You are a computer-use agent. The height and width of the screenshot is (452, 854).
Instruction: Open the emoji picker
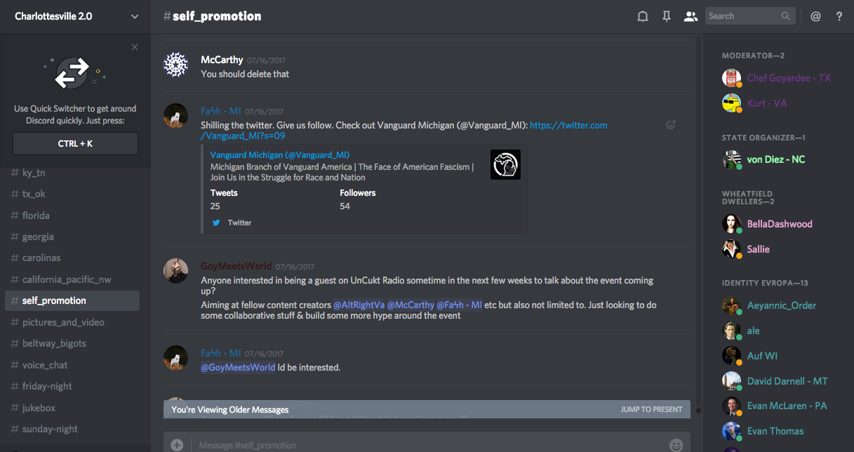point(676,444)
